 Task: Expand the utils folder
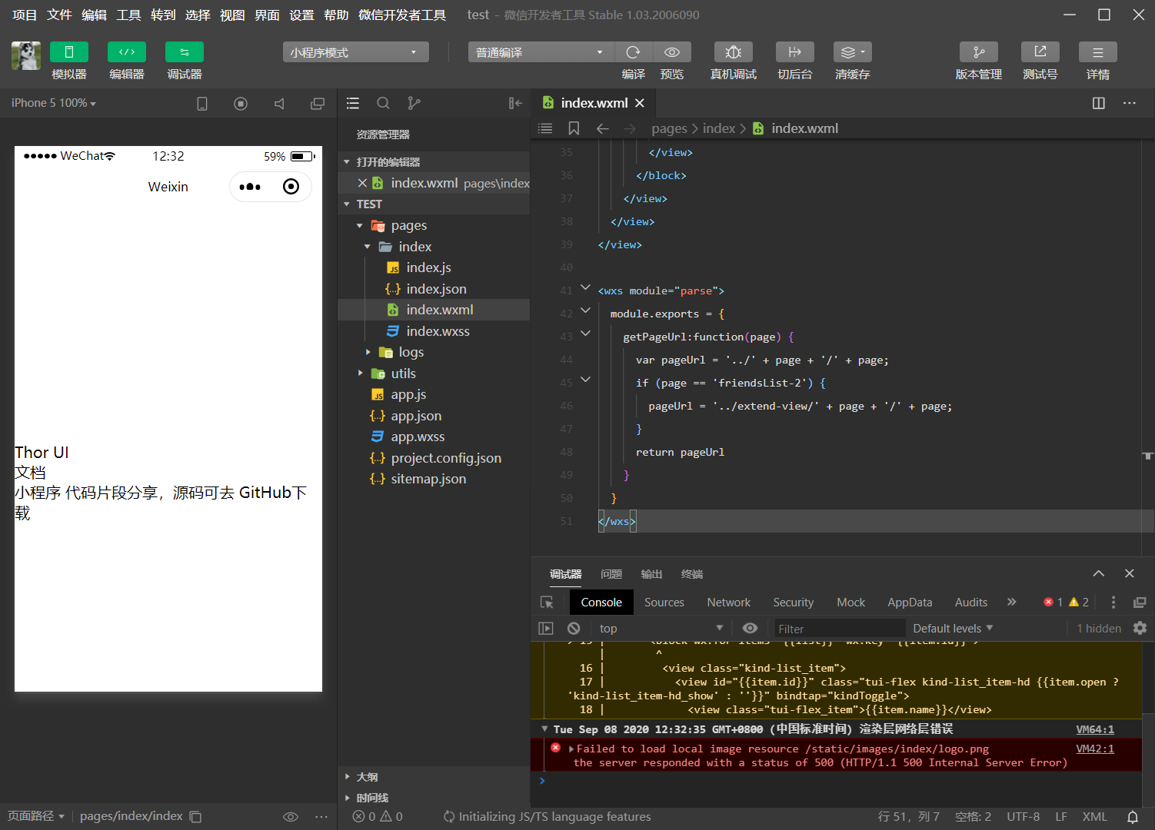pyautogui.click(x=361, y=373)
